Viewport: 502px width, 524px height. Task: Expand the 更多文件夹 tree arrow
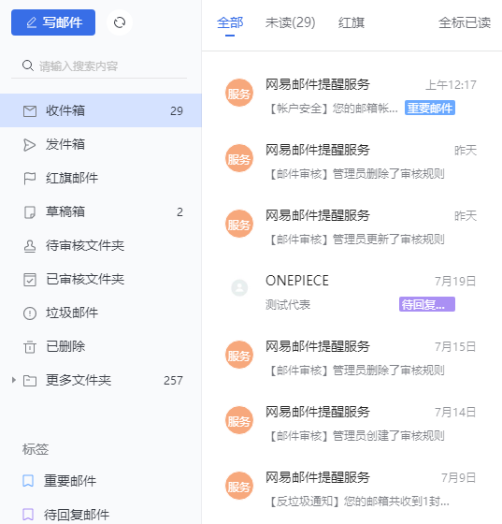pyautogui.click(x=14, y=380)
